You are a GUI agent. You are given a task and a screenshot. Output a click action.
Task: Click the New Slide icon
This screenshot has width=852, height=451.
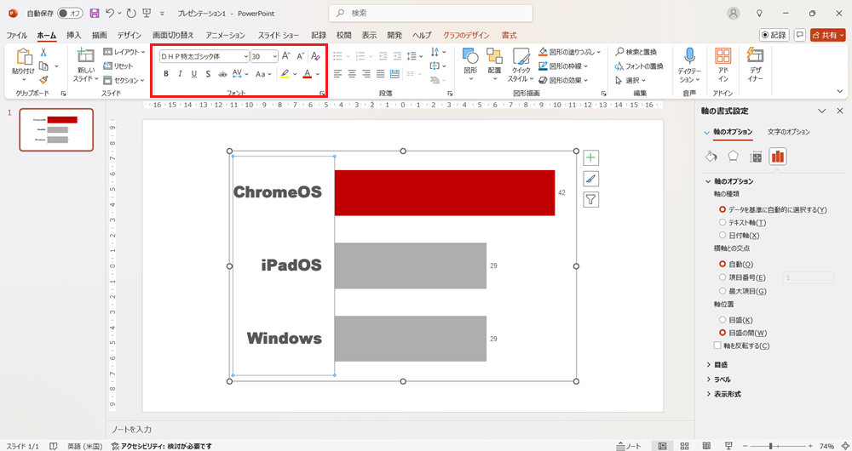click(85, 56)
